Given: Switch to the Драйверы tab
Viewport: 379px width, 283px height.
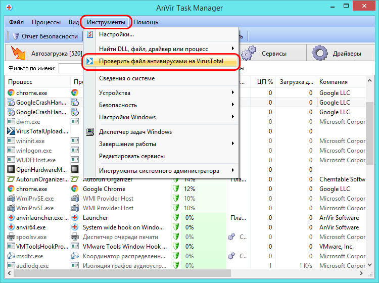Looking at the screenshot, I should click(x=341, y=53).
